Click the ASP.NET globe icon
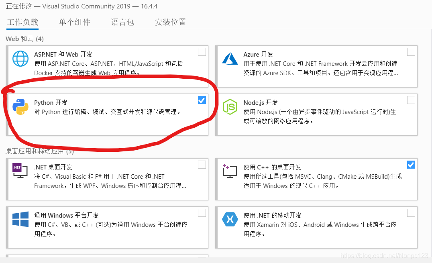Viewport: 432px width, 263px height. click(20, 59)
